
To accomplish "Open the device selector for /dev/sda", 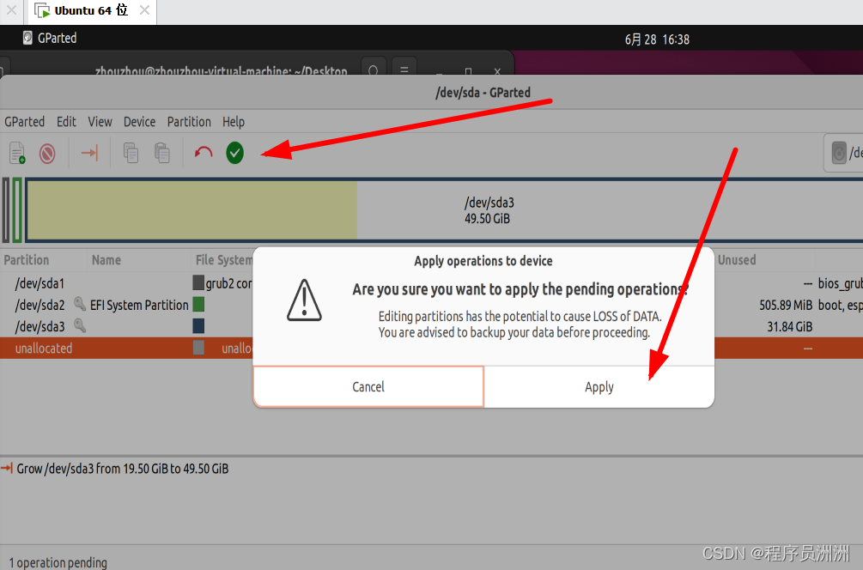I will [844, 153].
